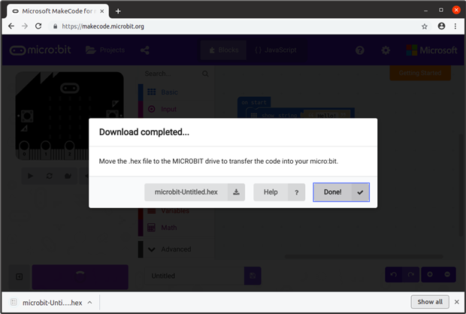Expand the Advanced toolbox section
The image size is (466, 314).
click(x=176, y=249)
